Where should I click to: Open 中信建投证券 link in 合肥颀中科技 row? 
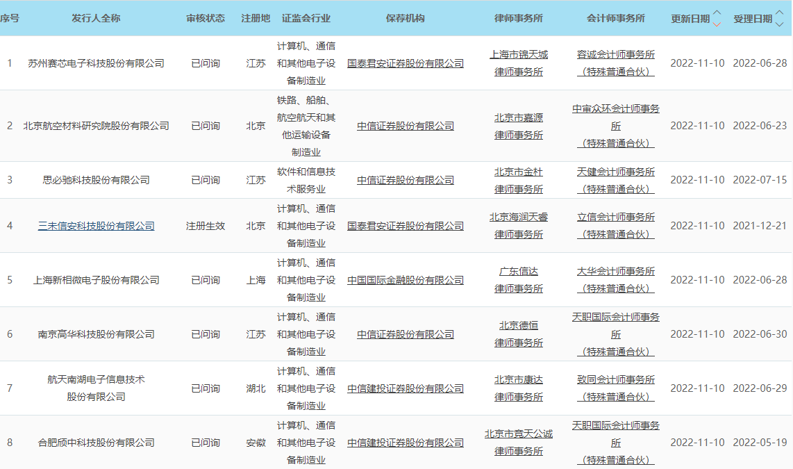tap(405, 442)
